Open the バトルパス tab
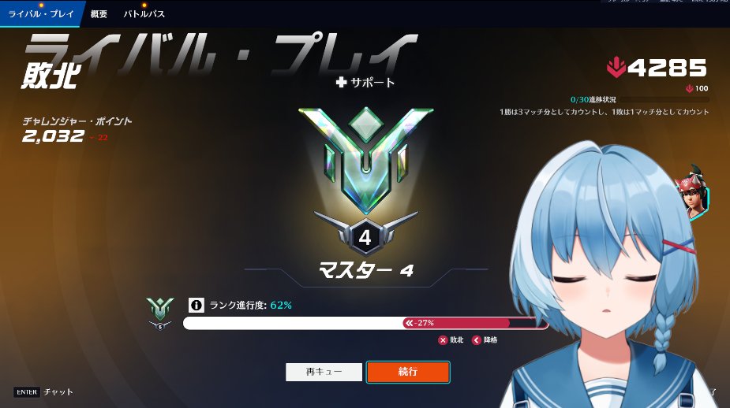The height and width of the screenshot is (408, 730). pyautogui.click(x=144, y=14)
